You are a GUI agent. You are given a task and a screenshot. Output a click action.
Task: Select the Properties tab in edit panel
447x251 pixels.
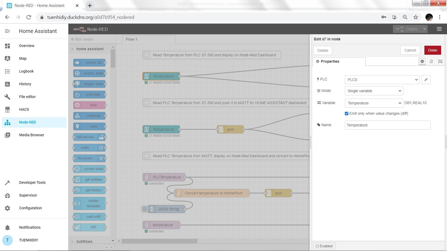(330, 61)
